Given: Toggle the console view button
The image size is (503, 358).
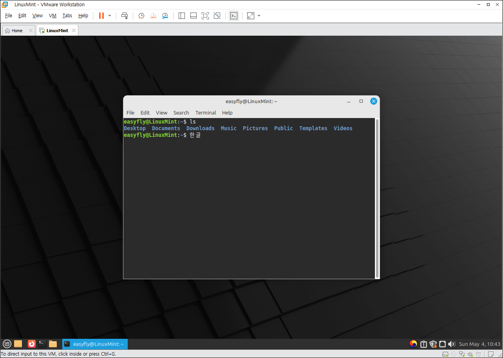Looking at the screenshot, I should point(234,16).
